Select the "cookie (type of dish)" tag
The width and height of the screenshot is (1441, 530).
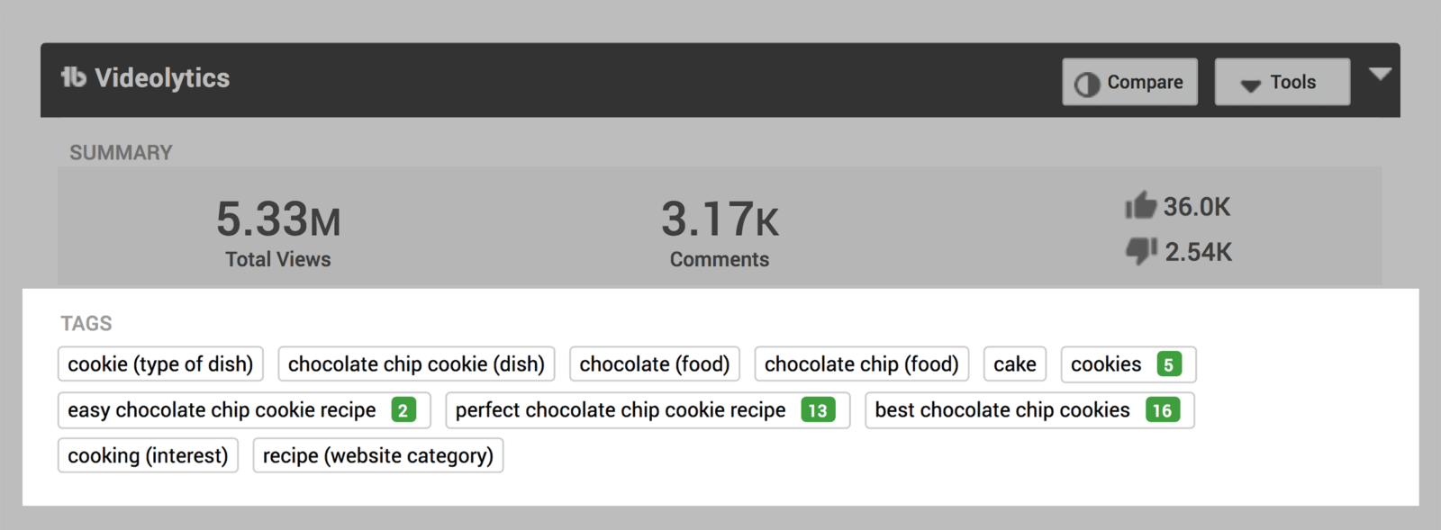[160, 364]
